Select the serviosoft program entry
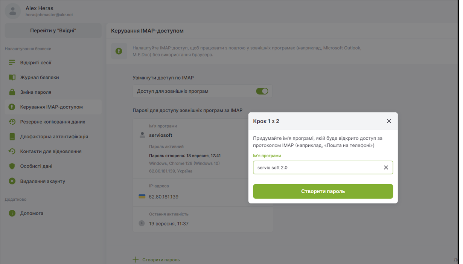Screen dimensions: 463x264 click(161, 135)
